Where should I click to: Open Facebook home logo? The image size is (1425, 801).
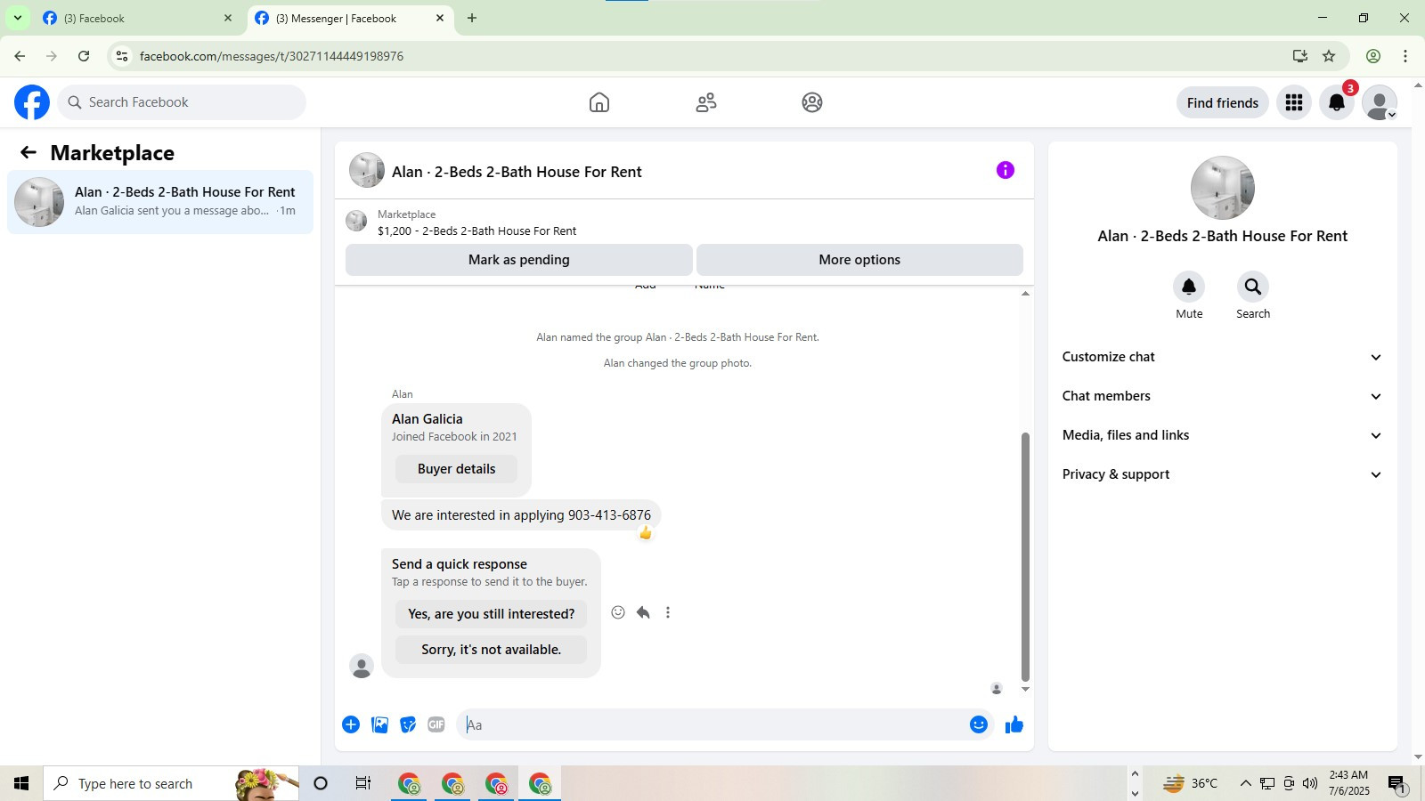pyautogui.click(x=32, y=102)
